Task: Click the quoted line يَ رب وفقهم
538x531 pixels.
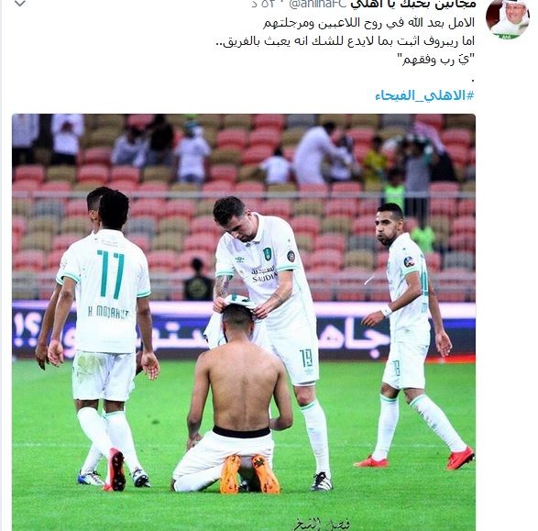Action: [436, 60]
